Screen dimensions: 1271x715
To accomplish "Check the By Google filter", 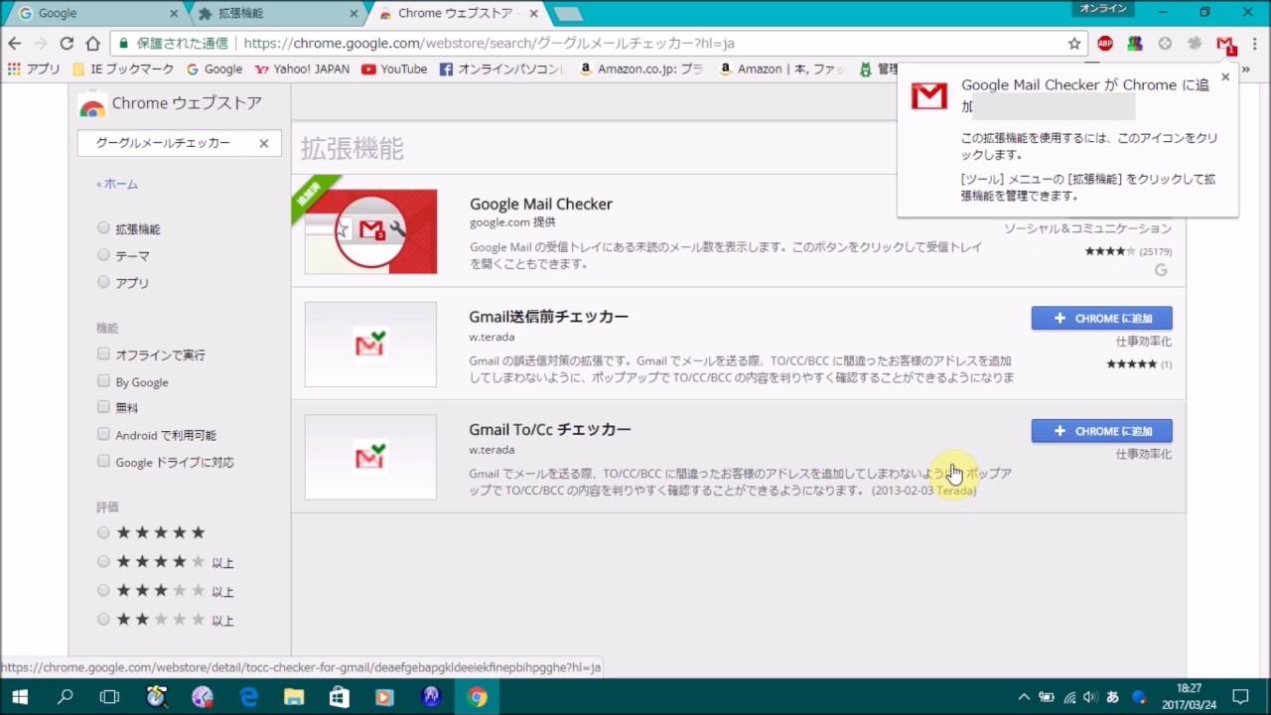I will tap(103, 381).
